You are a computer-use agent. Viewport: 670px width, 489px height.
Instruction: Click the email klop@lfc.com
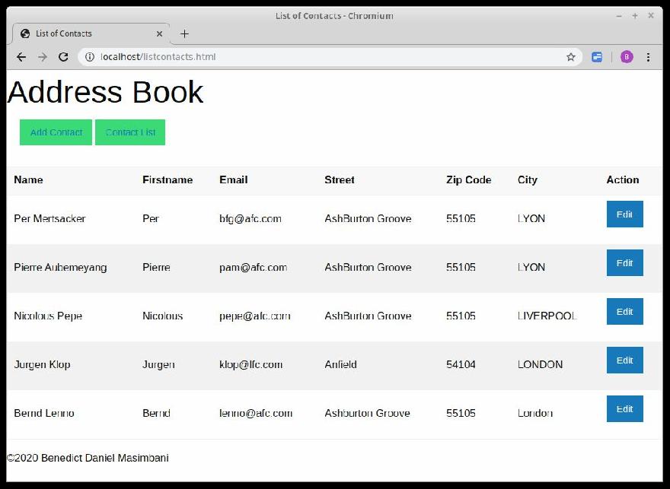250,364
